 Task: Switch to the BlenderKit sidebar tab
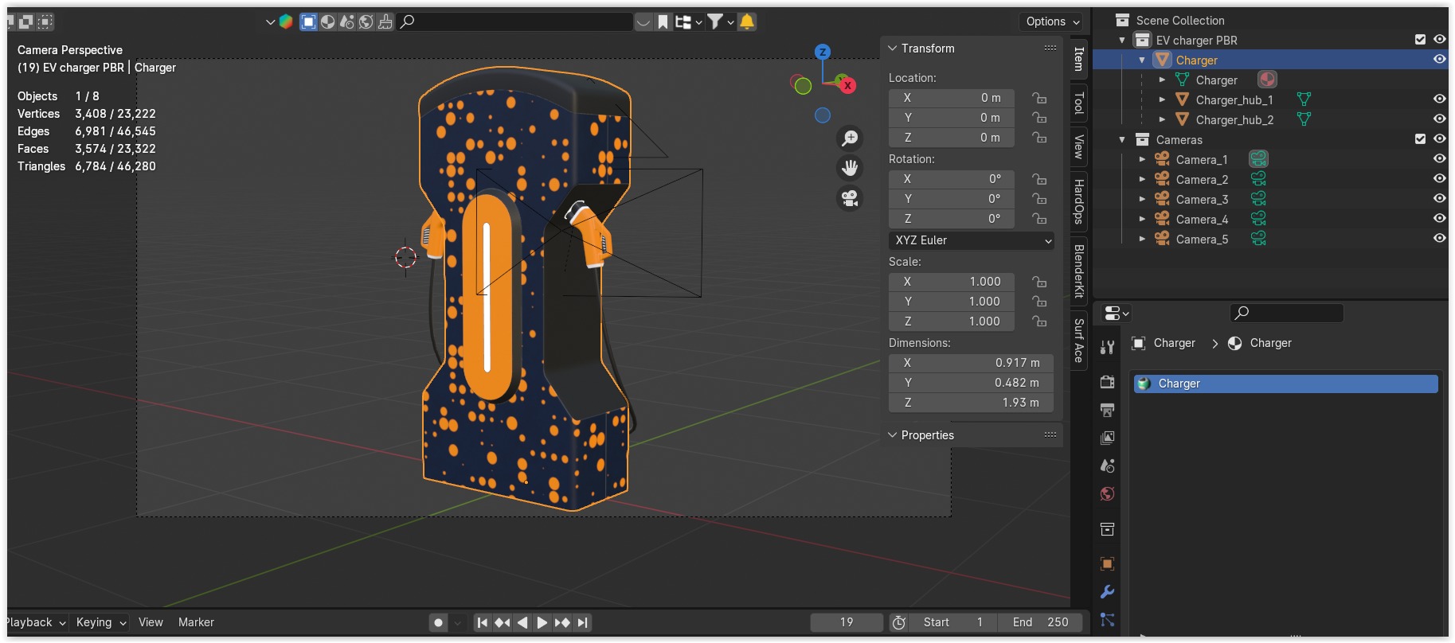coord(1079,271)
